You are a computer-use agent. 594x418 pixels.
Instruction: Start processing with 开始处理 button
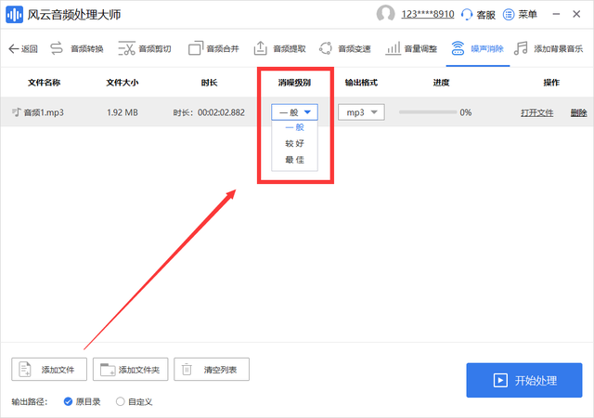524,380
